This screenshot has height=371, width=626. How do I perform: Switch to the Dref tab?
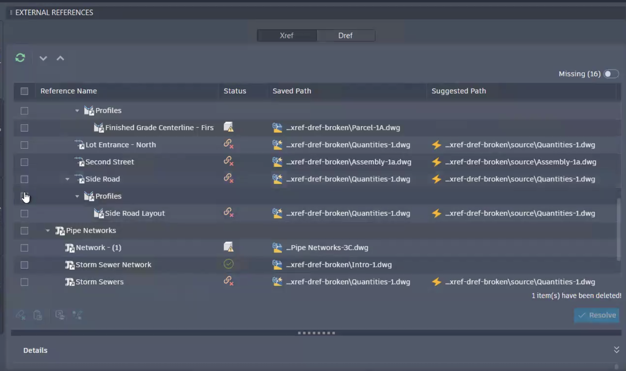pos(346,35)
